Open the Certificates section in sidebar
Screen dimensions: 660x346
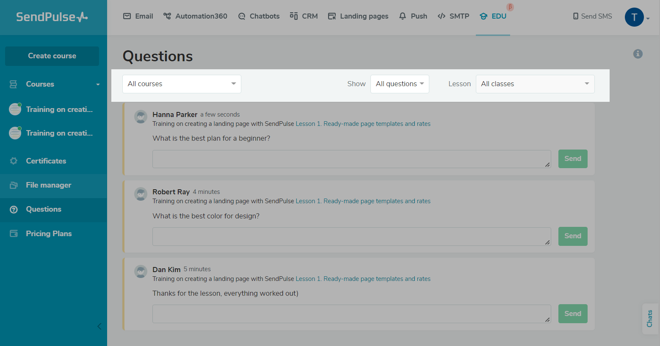coord(46,161)
